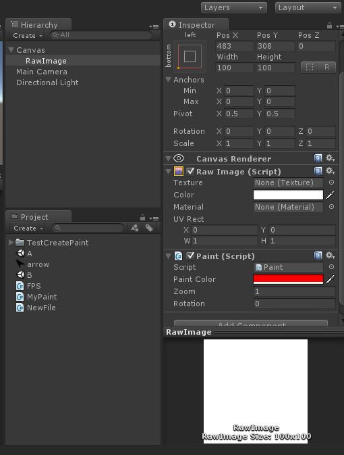Open the anchor presets box
This screenshot has height=455, width=344.
(x=190, y=56)
